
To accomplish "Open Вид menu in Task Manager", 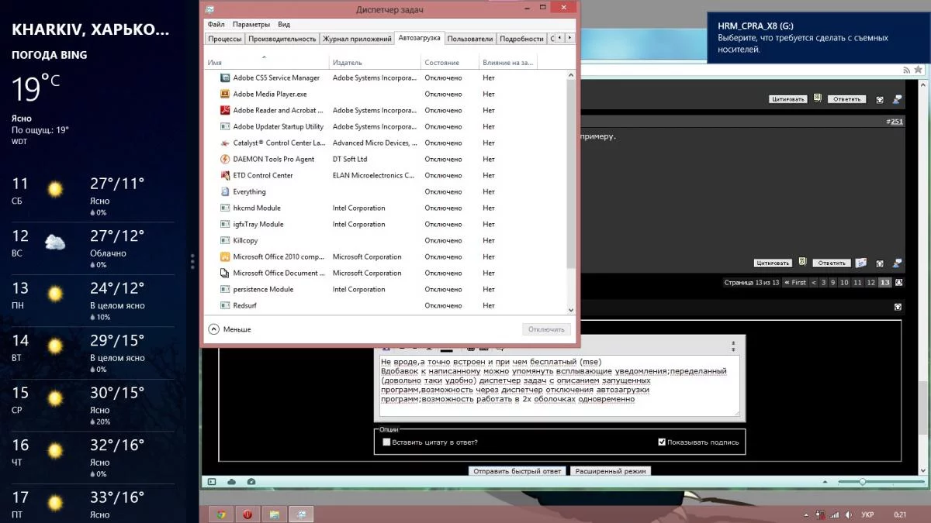I will tap(284, 25).
